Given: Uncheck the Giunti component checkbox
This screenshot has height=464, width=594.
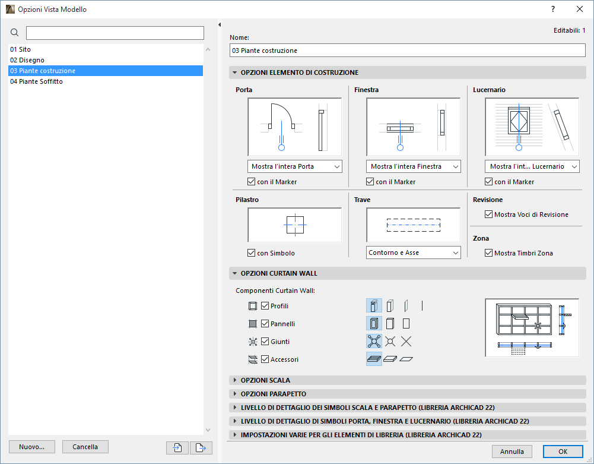Looking at the screenshot, I should pyautogui.click(x=265, y=341).
